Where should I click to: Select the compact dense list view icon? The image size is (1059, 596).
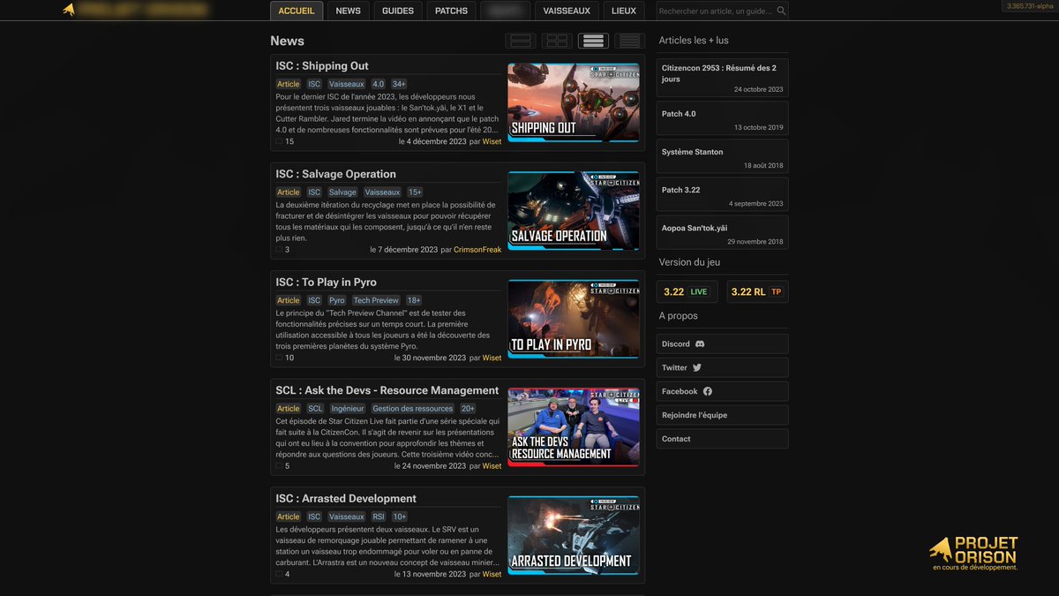pos(629,41)
